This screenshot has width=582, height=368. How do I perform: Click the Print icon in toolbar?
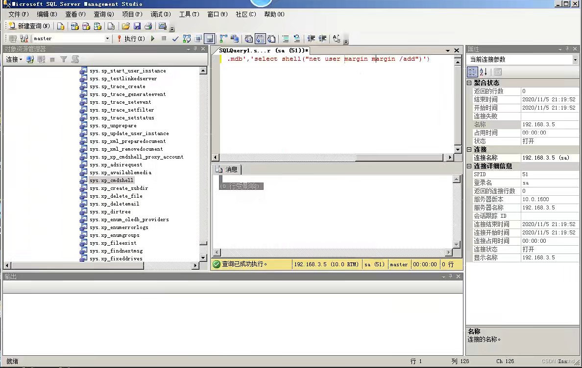[x=148, y=26]
